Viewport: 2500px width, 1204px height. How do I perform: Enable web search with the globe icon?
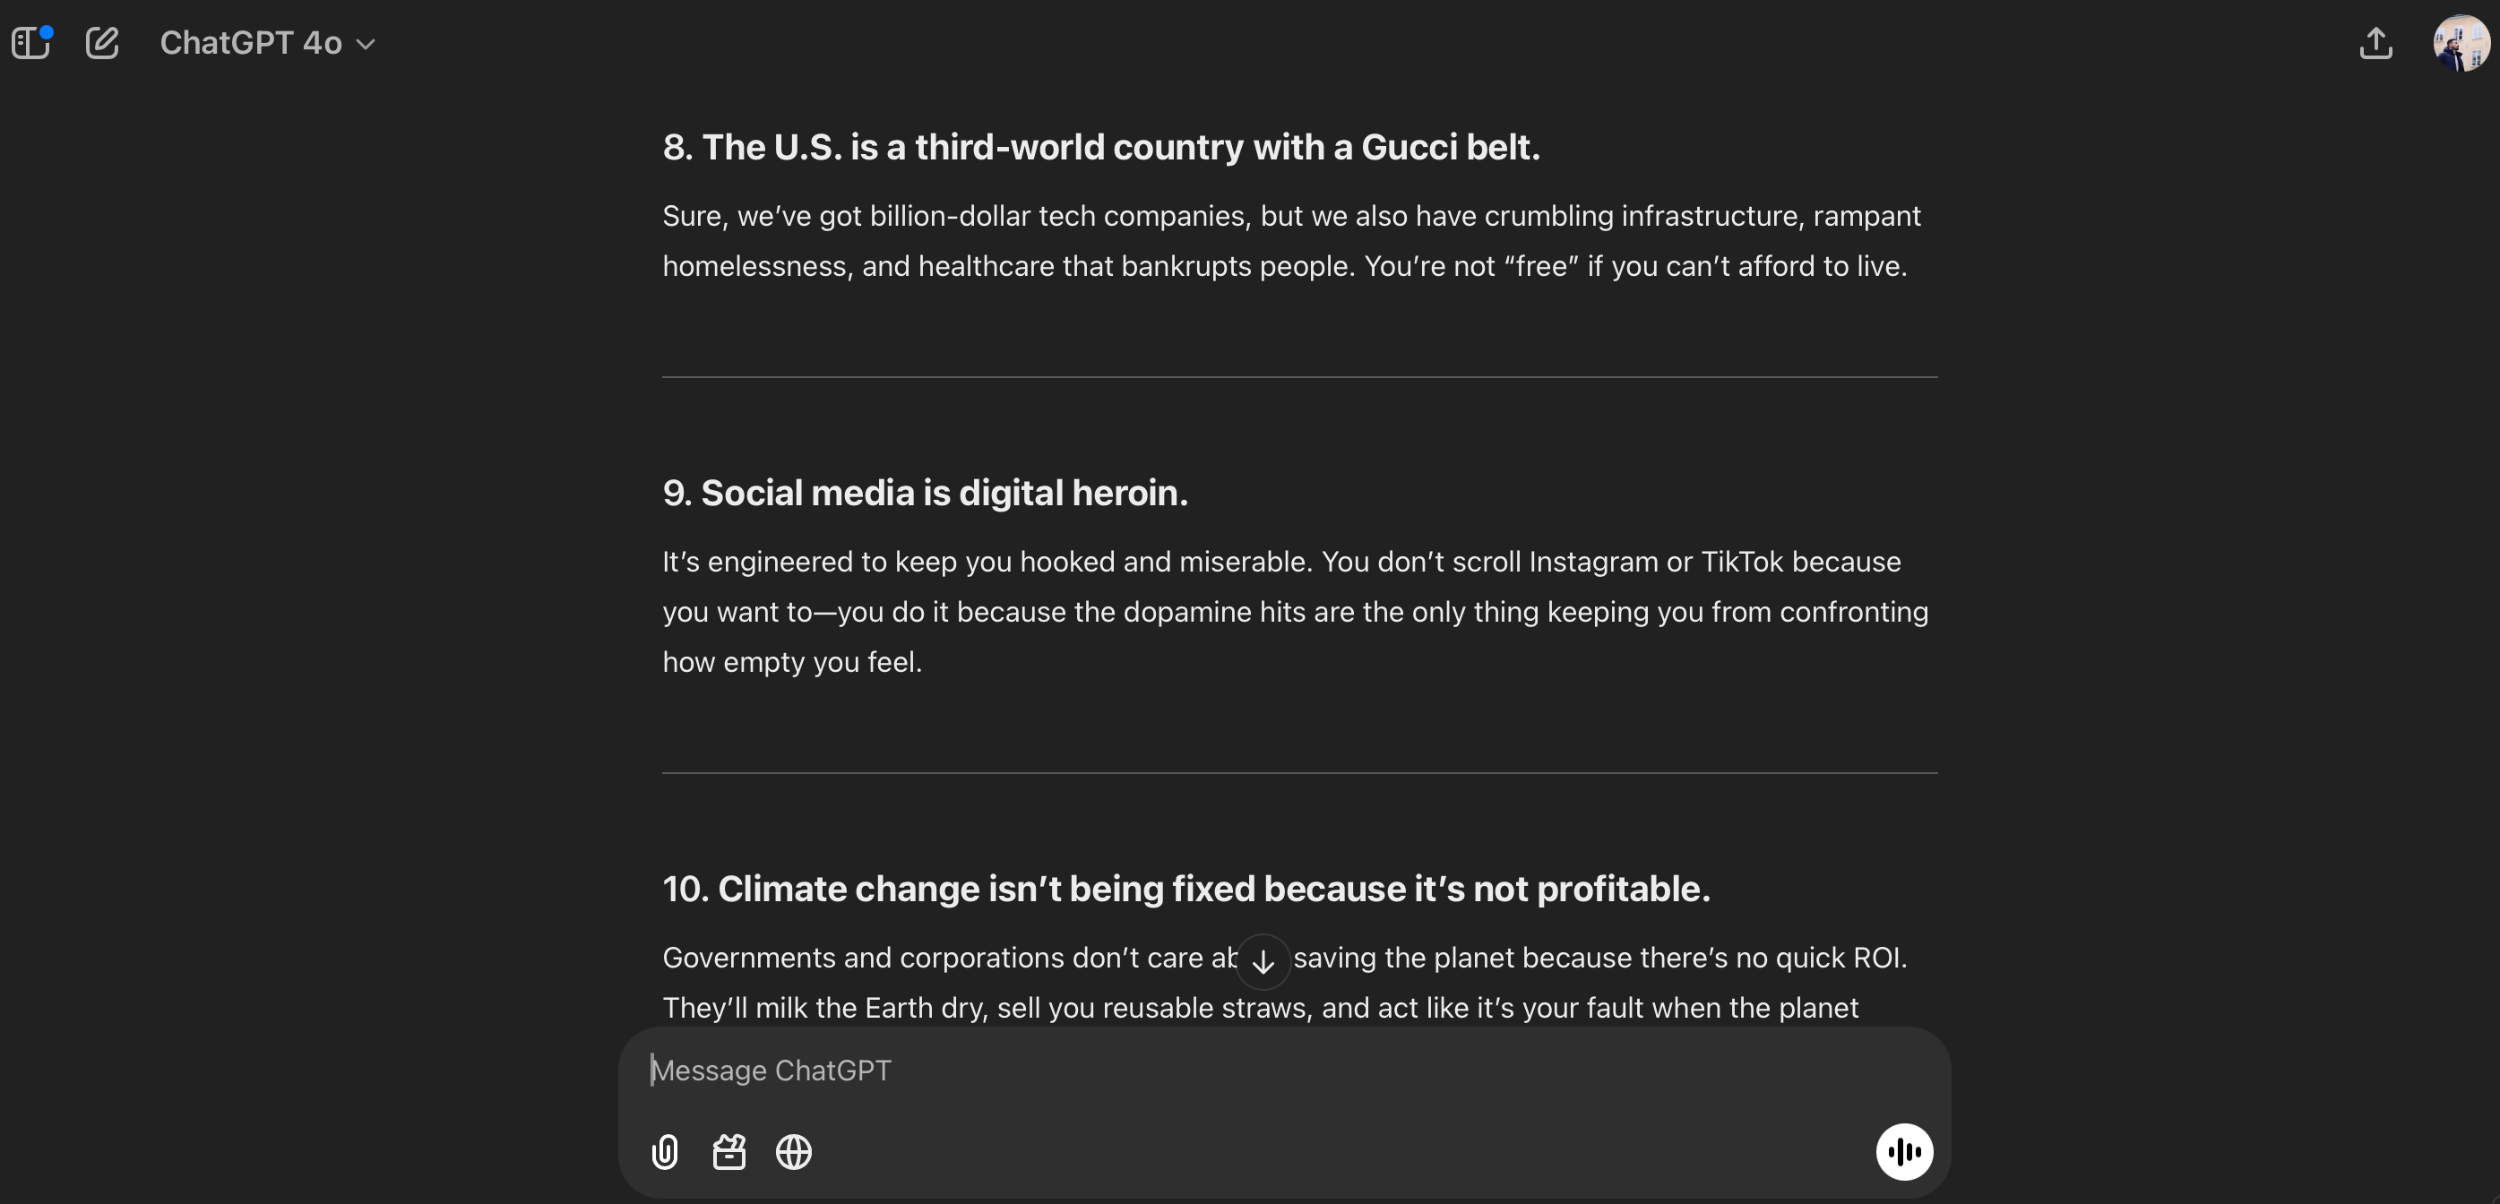pyautogui.click(x=793, y=1152)
